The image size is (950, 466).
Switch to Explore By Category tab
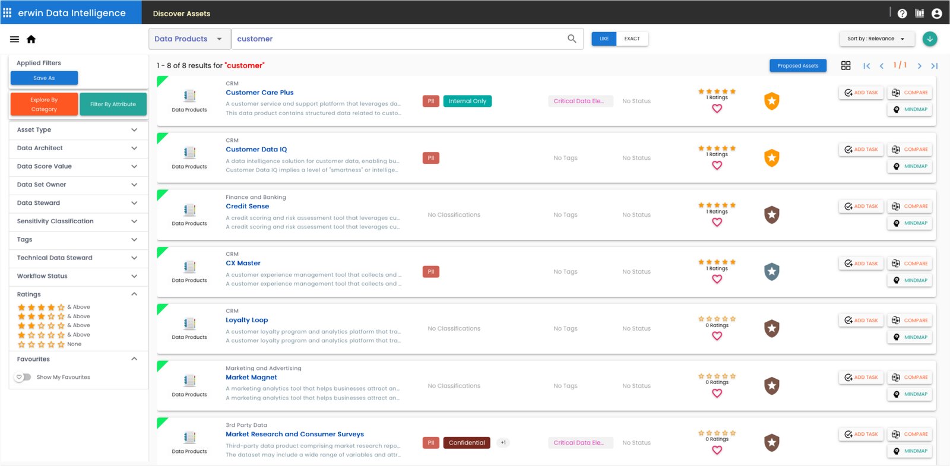point(44,104)
